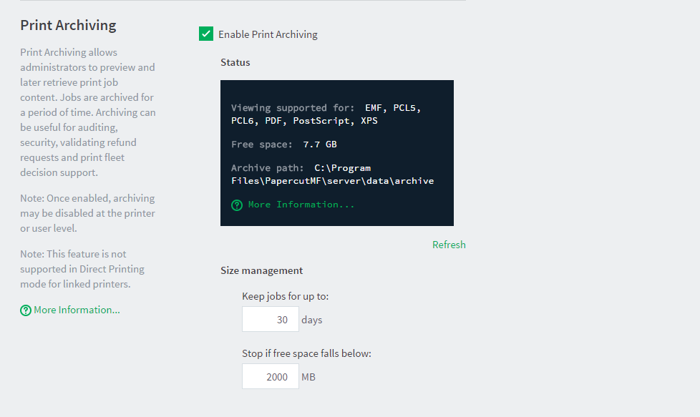
Task: Click the Print Archiving section heading
Action: [68, 26]
